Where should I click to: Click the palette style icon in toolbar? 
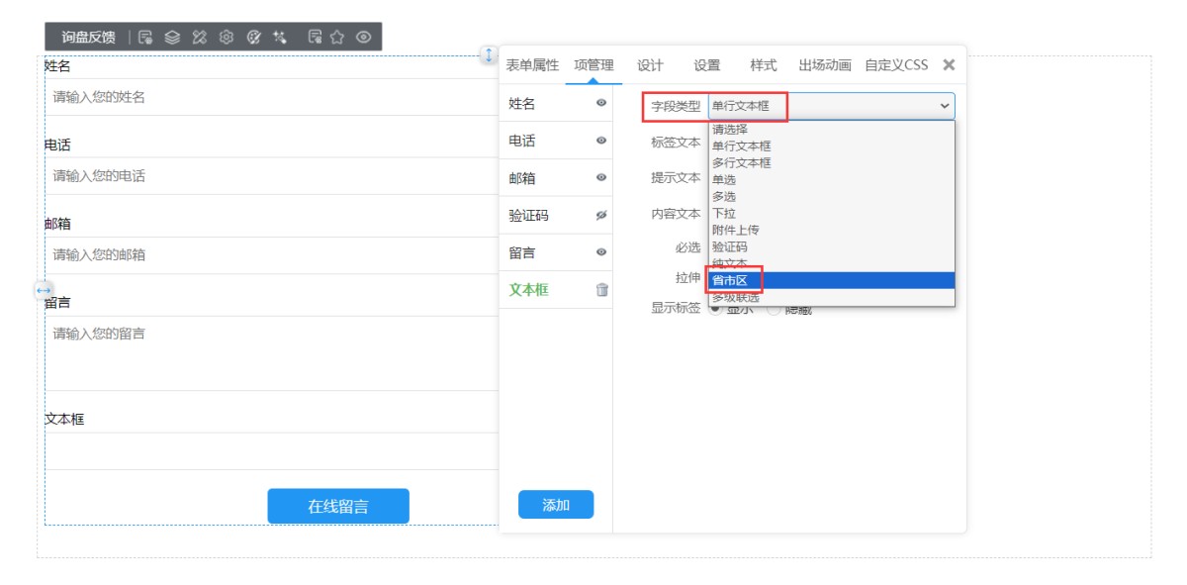tap(253, 38)
